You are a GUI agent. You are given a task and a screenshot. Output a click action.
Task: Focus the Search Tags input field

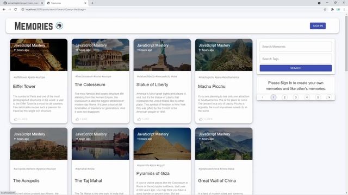[296, 59]
